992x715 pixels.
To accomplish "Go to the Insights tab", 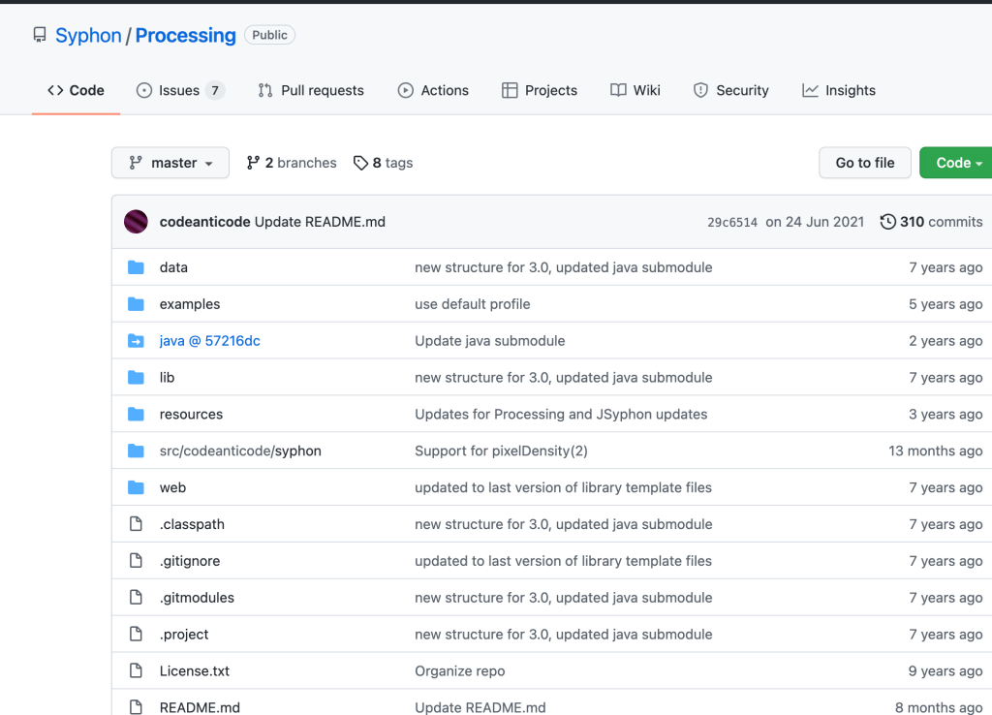I will (x=839, y=90).
